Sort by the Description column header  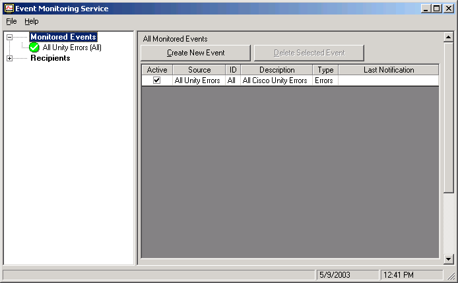277,70
